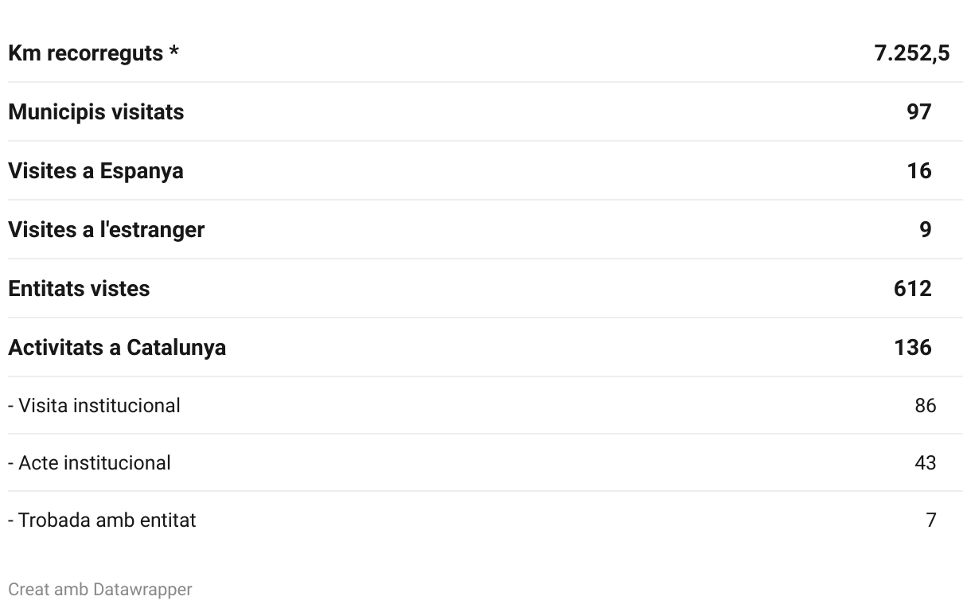Click the asterisk after Km recorreguts
This screenshot has height=608, width=971.
[174, 53]
